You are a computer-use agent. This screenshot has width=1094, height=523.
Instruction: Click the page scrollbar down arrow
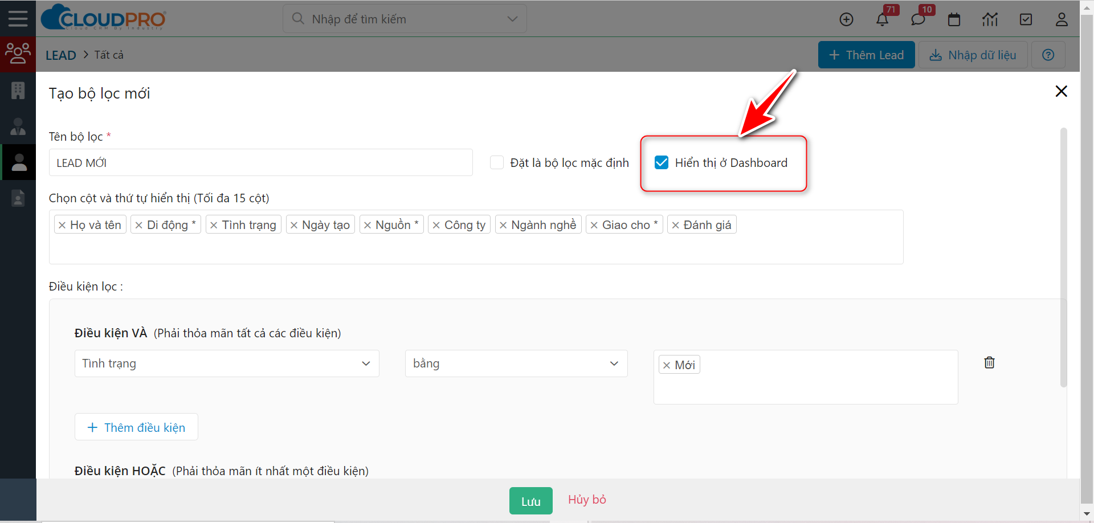point(1087,514)
